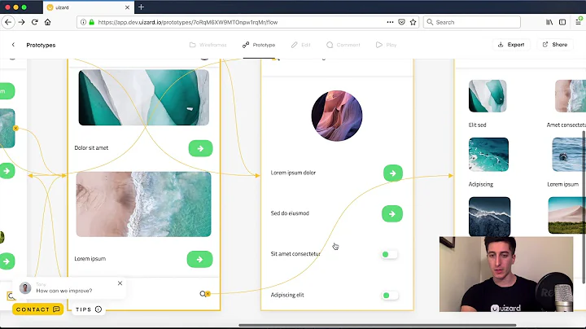Viewport: 586px width, 329px height.
Task: Select the Elit sed thumbnail image
Action: click(488, 96)
